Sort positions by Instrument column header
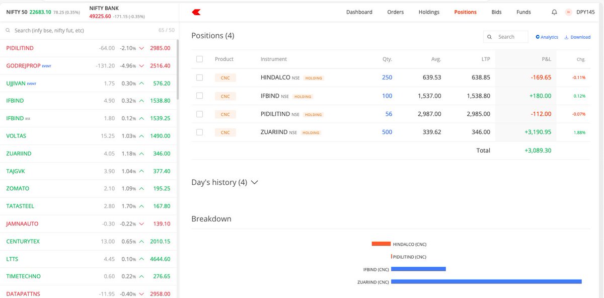Screen dimensions: 604x298 click(x=274, y=59)
